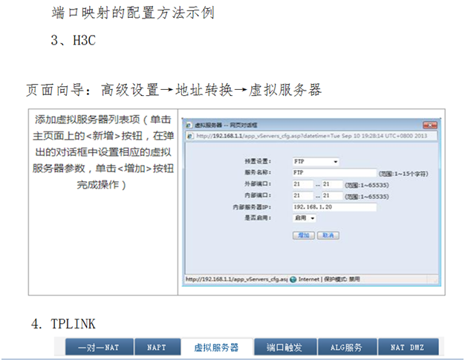Click the 服务名称 FTP input field

point(334,172)
